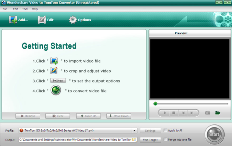
Task: Click the 'to set the output options' text
Action: [96, 81]
